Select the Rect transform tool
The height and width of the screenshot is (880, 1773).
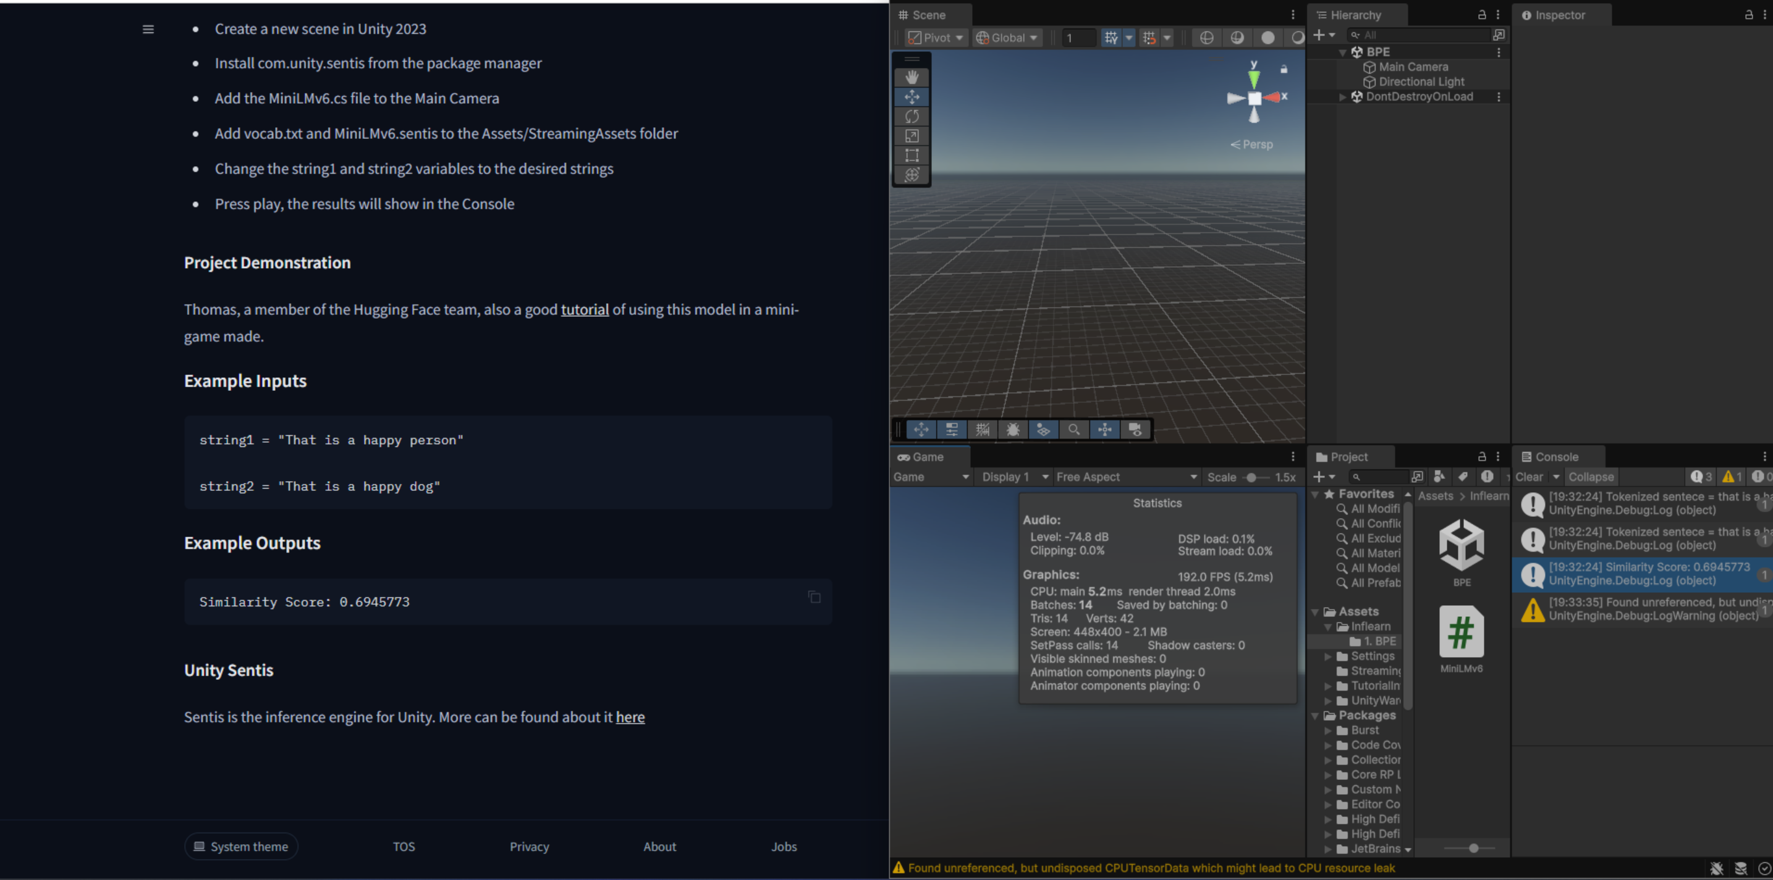912,156
